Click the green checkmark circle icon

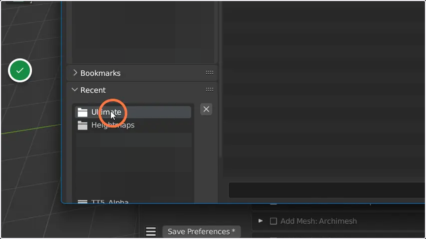point(20,70)
